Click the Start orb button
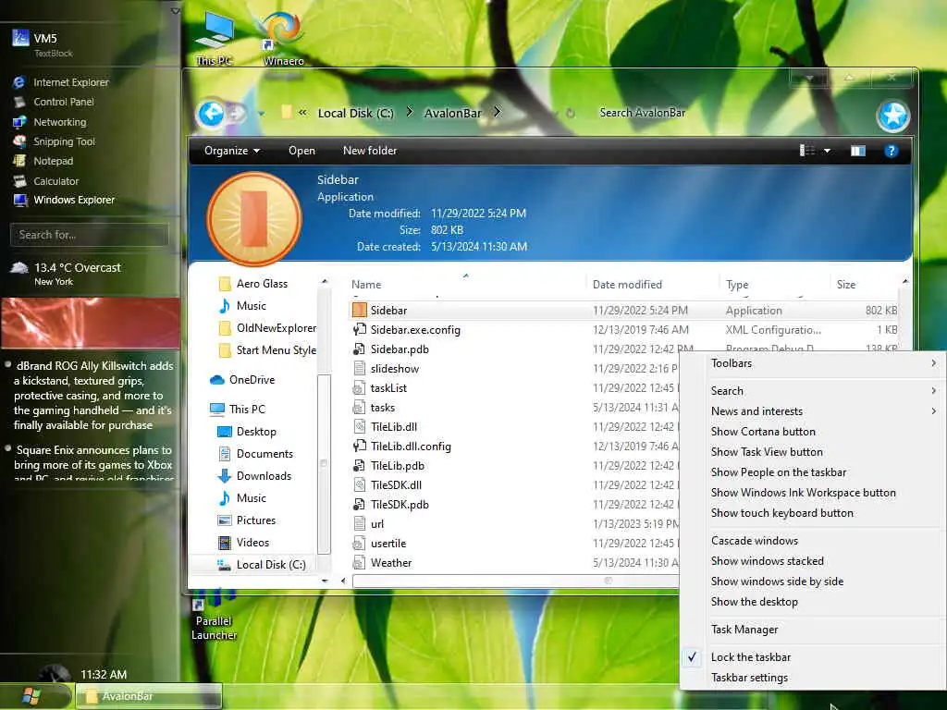Image resolution: width=947 pixels, height=710 pixels. click(x=31, y=696)
